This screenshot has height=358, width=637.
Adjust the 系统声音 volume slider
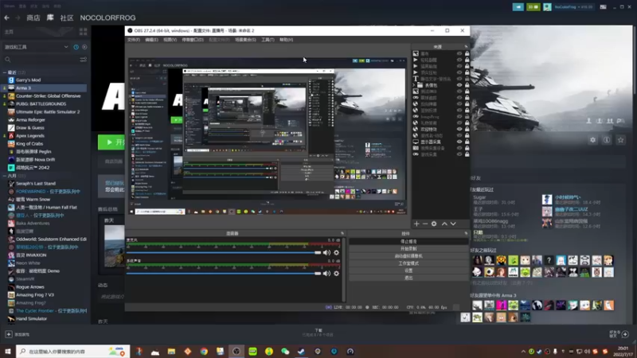click(x=224, y=273)
